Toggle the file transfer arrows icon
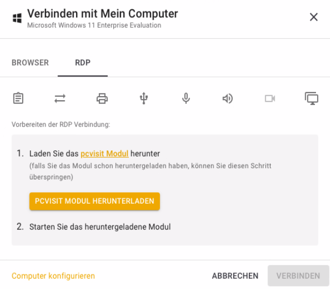The width and height of the screenshot is (330, 289). pyautogui.click(x=60, y=98)
